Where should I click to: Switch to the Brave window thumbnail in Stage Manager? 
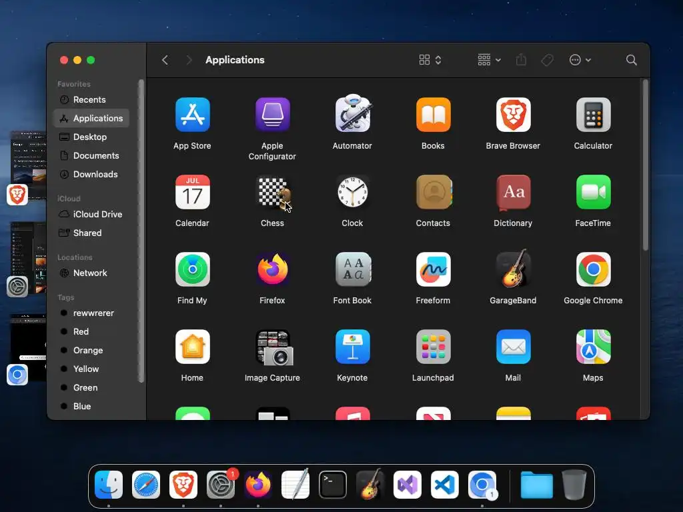click(x=28, y=166)
